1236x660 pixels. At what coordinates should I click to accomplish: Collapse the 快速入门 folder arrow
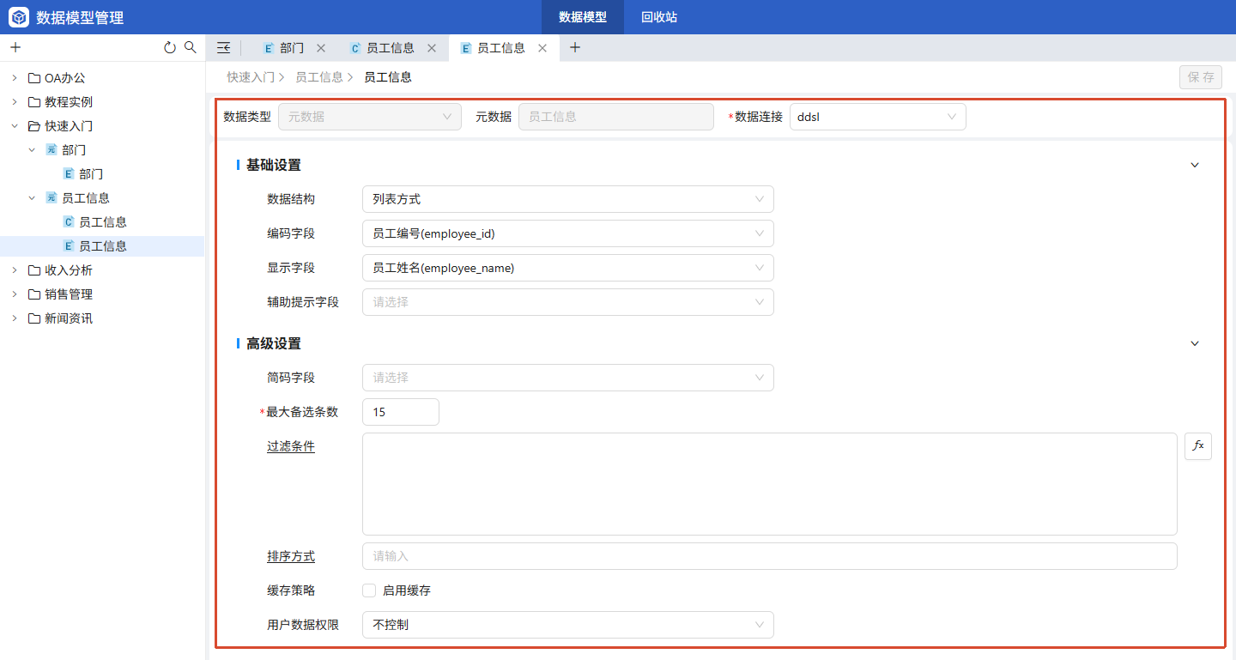(15, 126)
